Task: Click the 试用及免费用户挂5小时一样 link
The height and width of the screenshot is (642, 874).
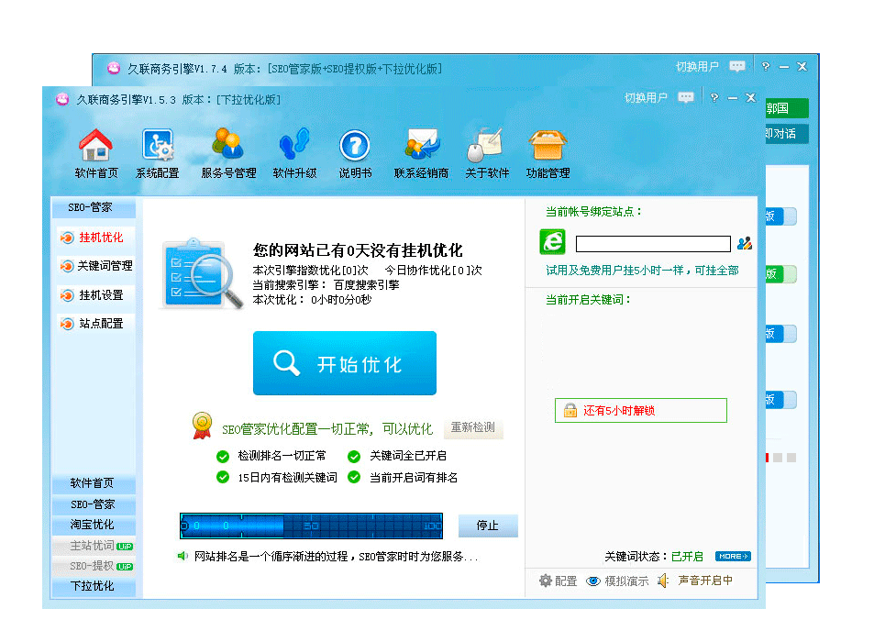Action: pyautogui.click(x=642, y=271)
